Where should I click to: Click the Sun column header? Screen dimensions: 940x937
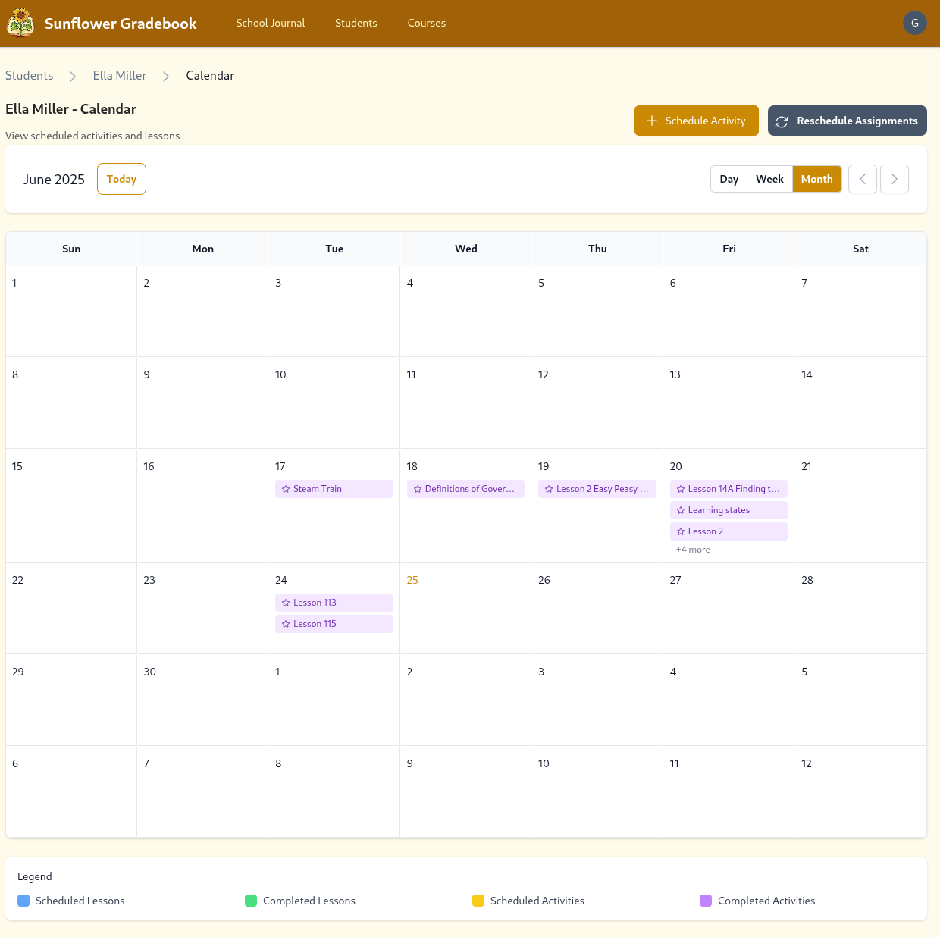71,249
